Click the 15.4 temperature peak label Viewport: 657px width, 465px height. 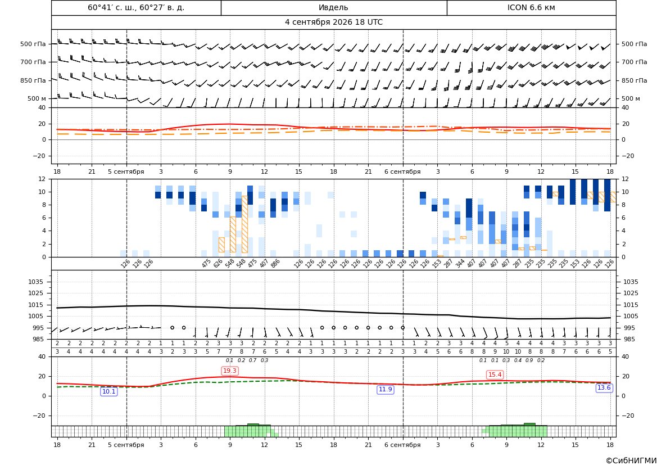[495, 374]
